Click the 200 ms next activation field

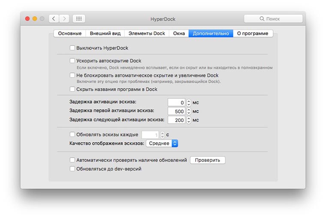176,120
